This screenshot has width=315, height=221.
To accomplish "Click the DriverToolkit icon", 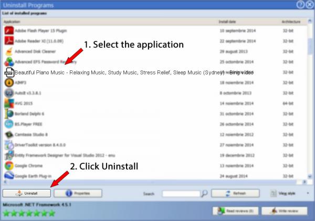I will [x=9, y=145].
